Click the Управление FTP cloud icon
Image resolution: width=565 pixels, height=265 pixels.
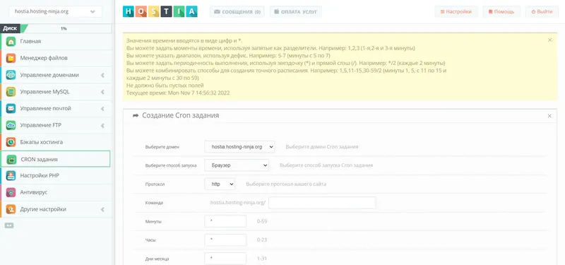[11, 126]
